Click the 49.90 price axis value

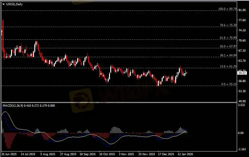(x=242, y=101)
